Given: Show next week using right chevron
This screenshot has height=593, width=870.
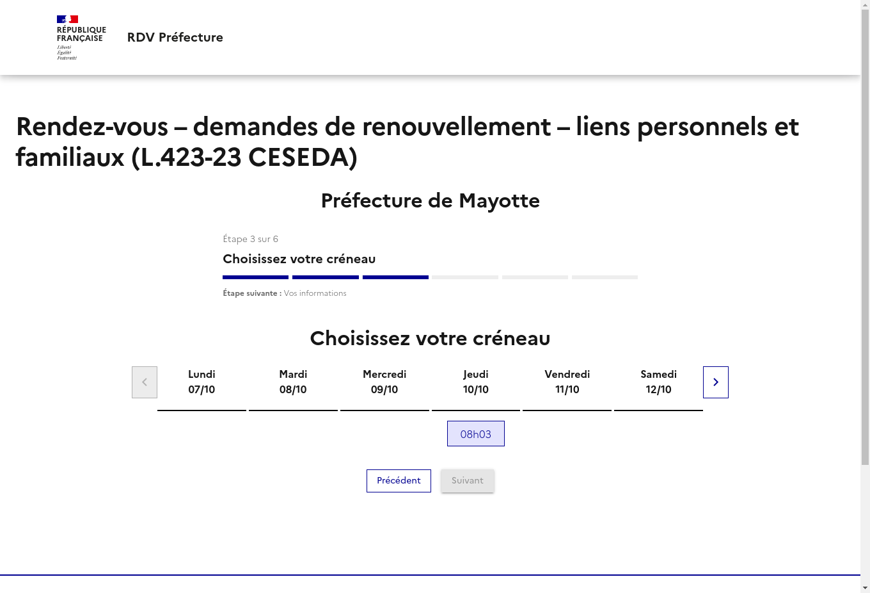Looking at the screenshot, I should [x=716, y=382].
